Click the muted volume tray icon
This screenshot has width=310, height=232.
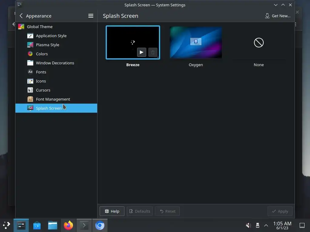248,225
